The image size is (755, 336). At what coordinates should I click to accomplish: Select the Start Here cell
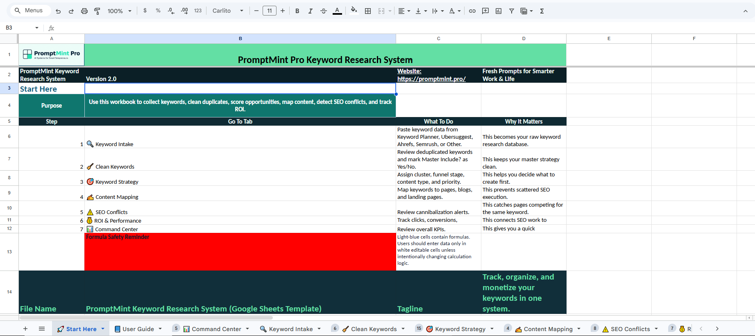[x=52, y=89]
